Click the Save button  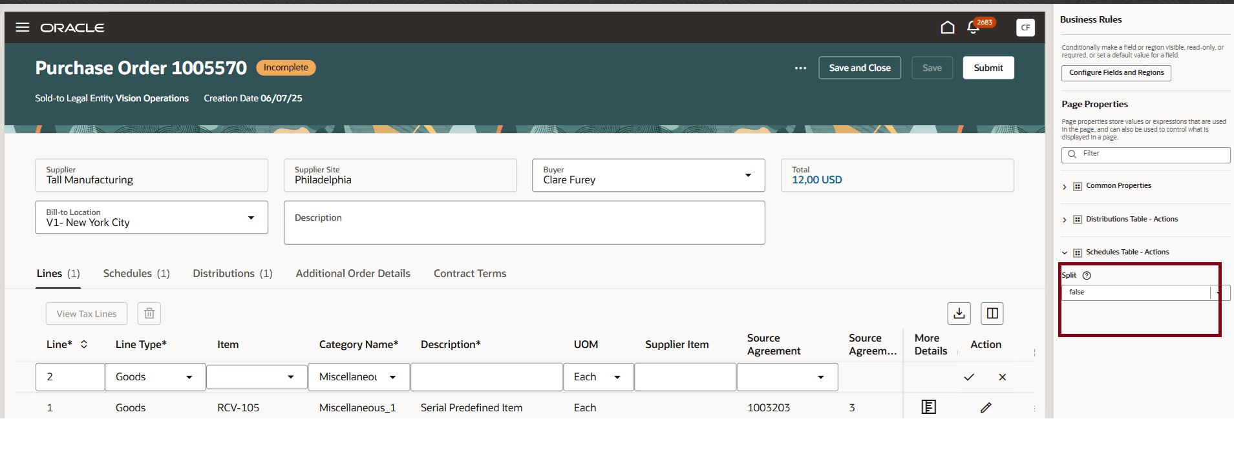[932, 68]
